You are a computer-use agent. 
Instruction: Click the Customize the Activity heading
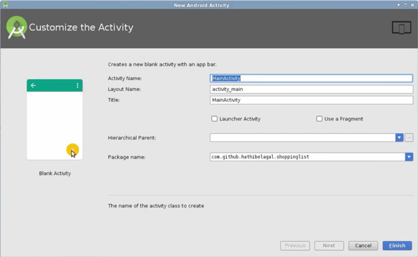pos(81,27)
